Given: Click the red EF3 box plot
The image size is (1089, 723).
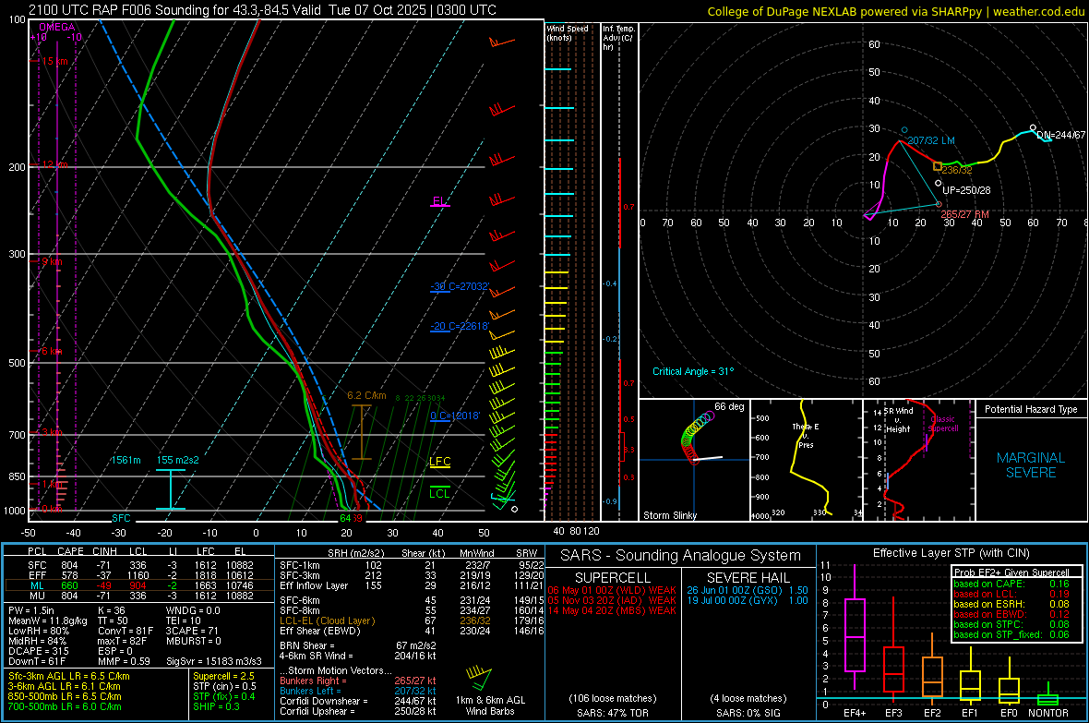Looking at the screenshot, I should click(893, 669).
